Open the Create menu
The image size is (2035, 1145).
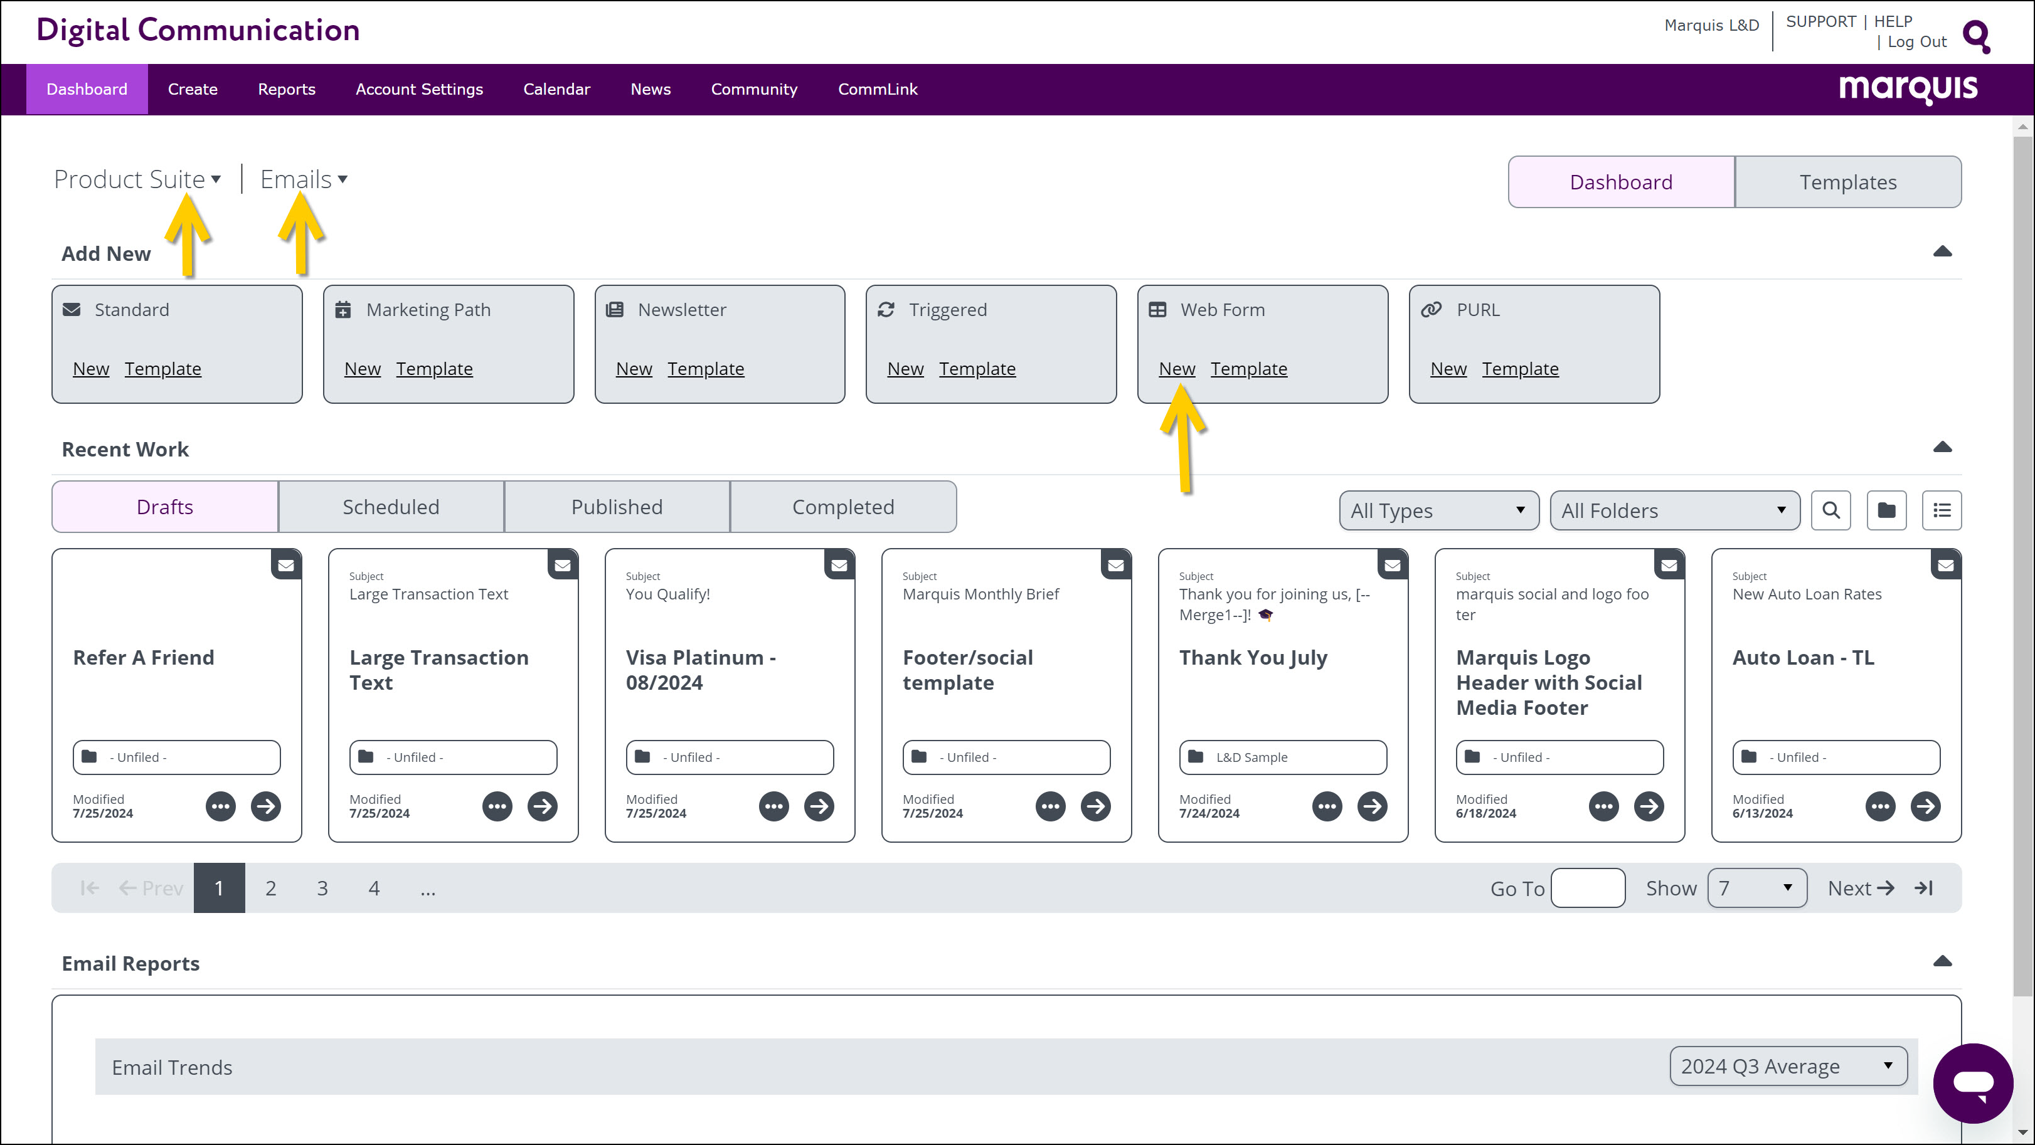coord(193,89)
